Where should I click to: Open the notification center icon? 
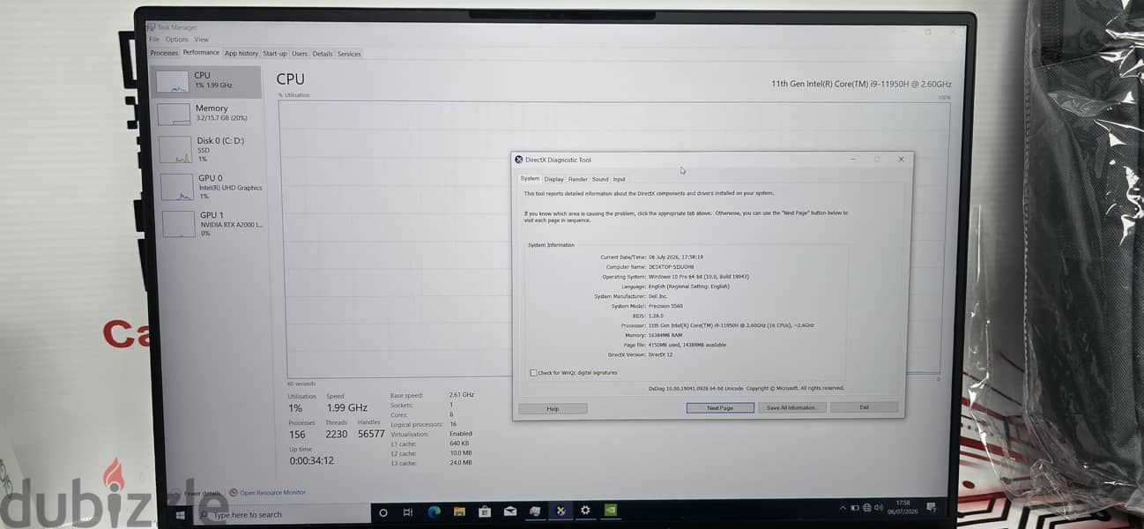coord(932,507)
